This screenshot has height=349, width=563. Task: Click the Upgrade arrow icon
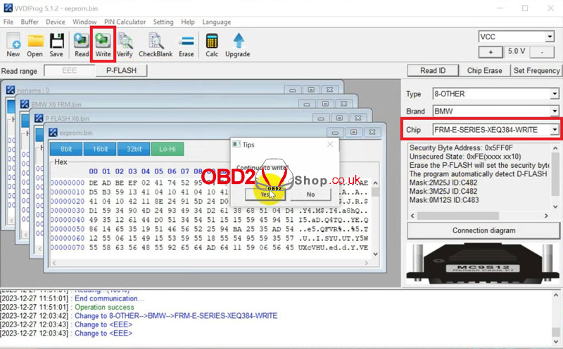238,45
